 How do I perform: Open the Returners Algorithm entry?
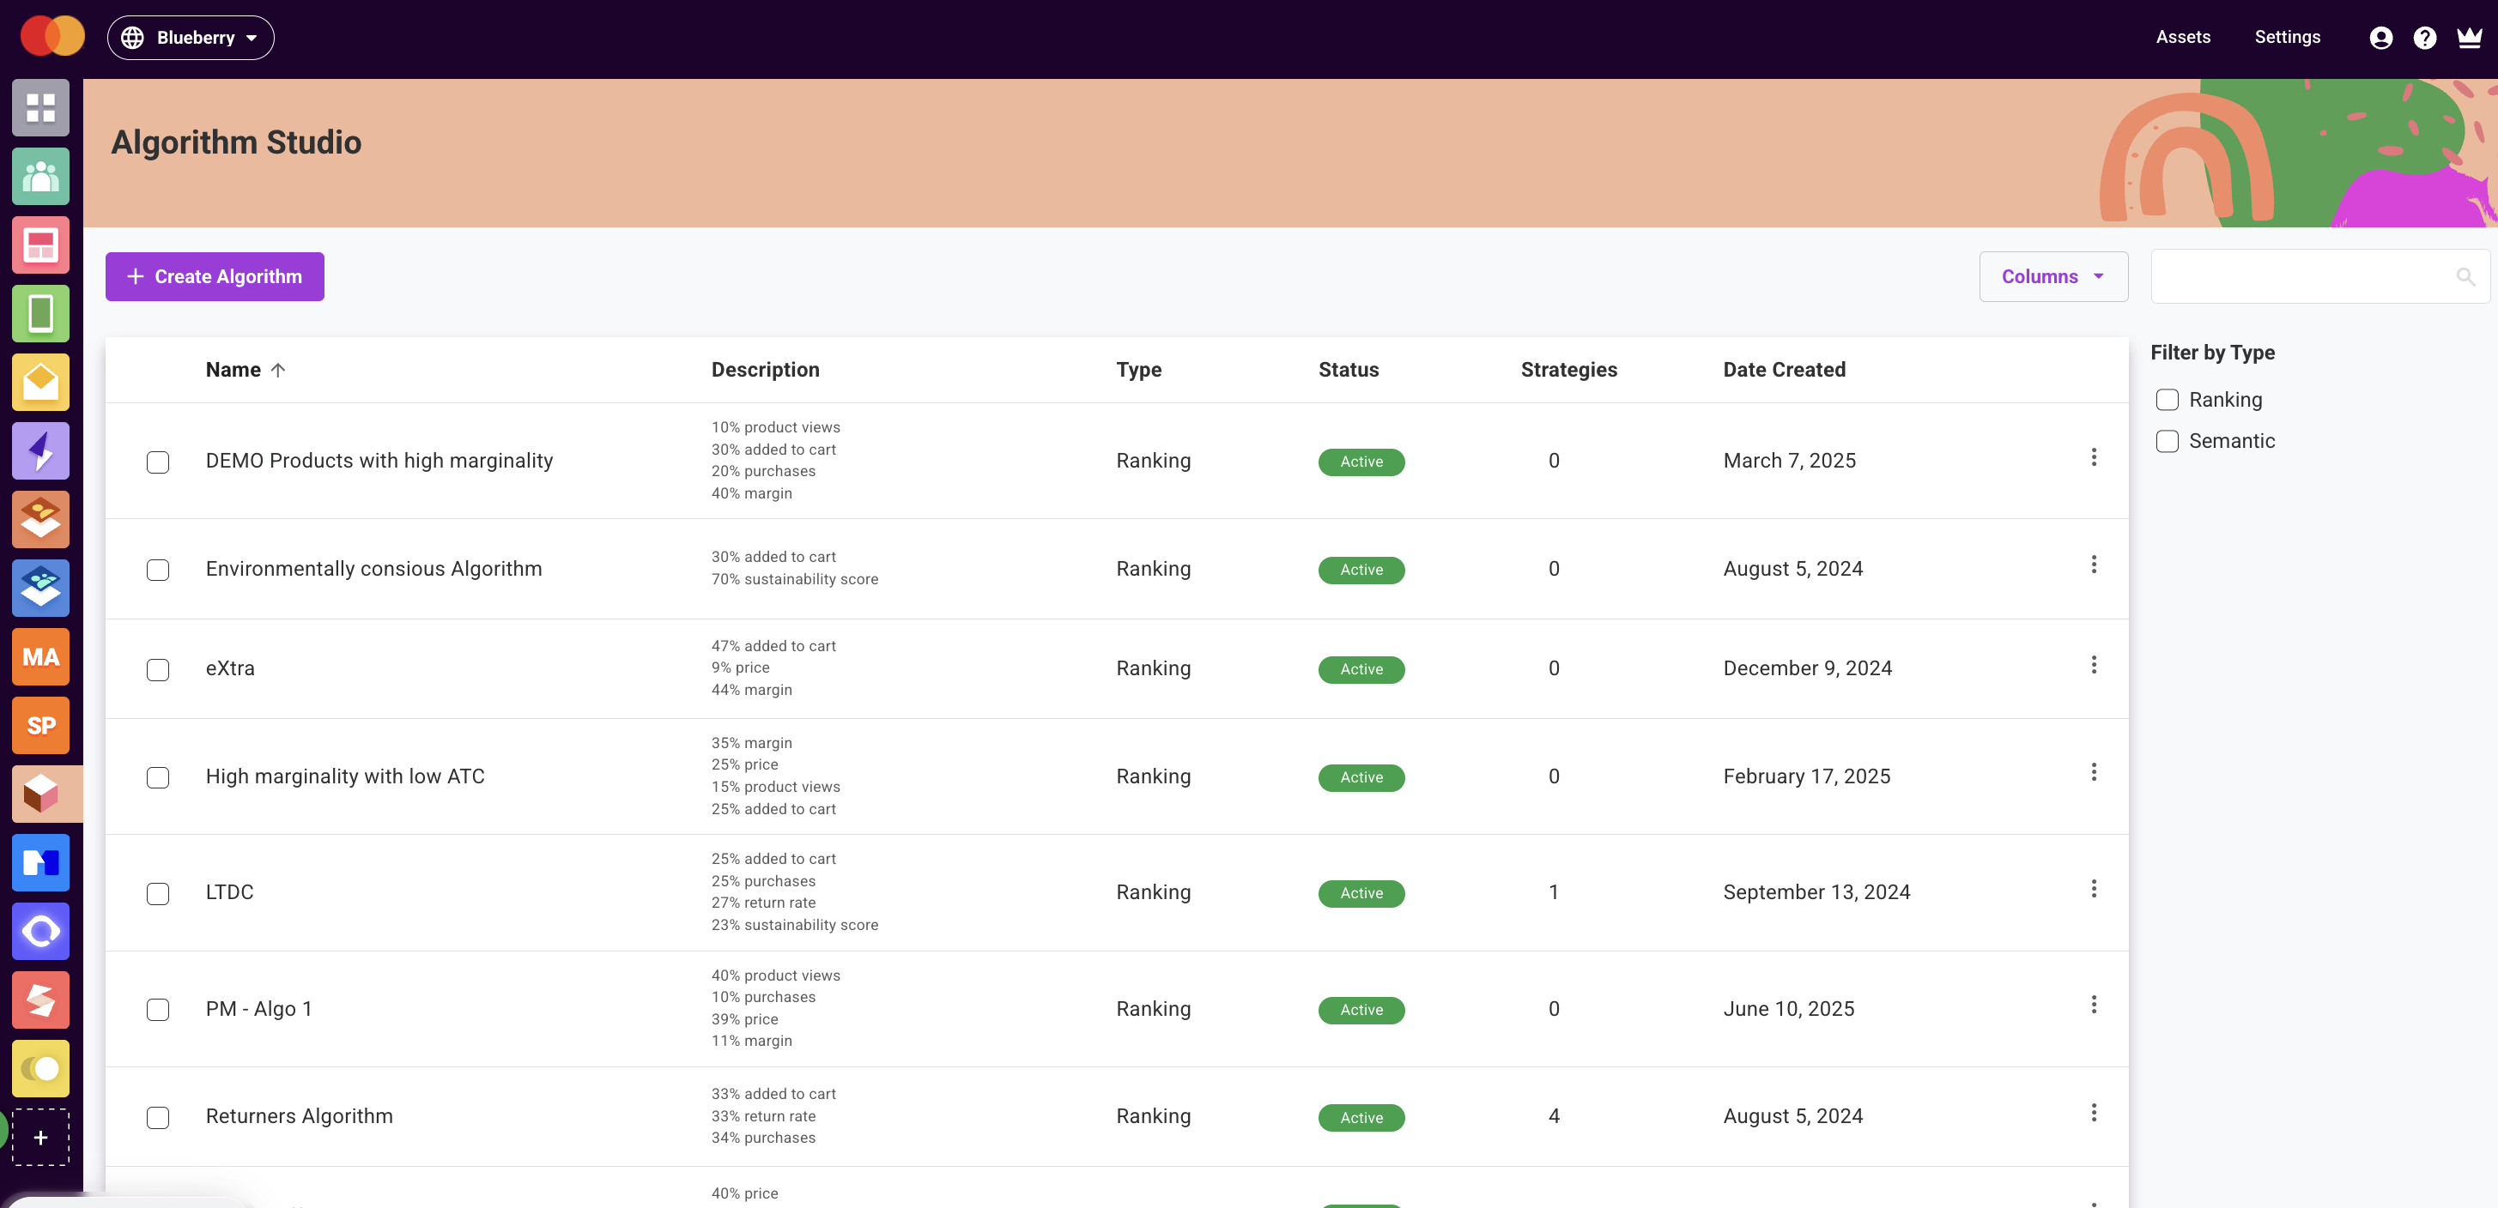point(299,1117)
